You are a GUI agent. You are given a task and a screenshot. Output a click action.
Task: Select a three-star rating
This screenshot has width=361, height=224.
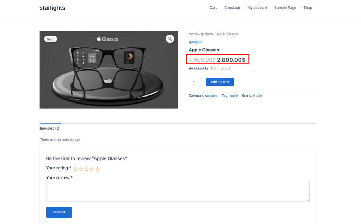click(86, 169)
